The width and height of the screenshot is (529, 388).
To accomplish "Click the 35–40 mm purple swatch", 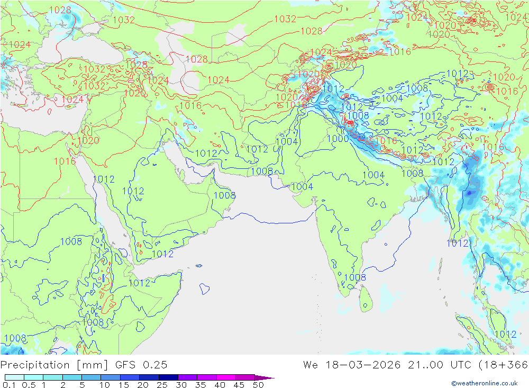I will point(207,377).
